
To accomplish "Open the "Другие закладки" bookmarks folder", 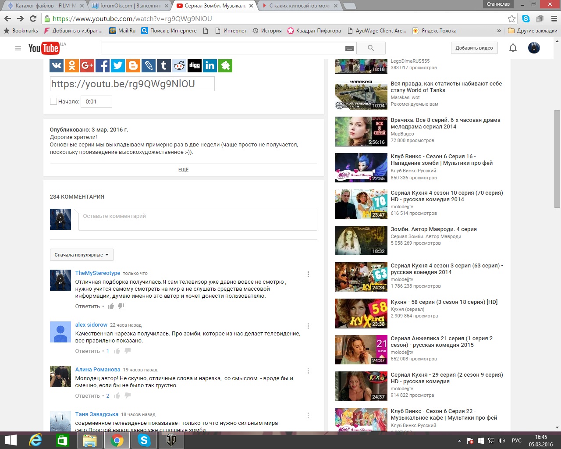I will 533,31.
